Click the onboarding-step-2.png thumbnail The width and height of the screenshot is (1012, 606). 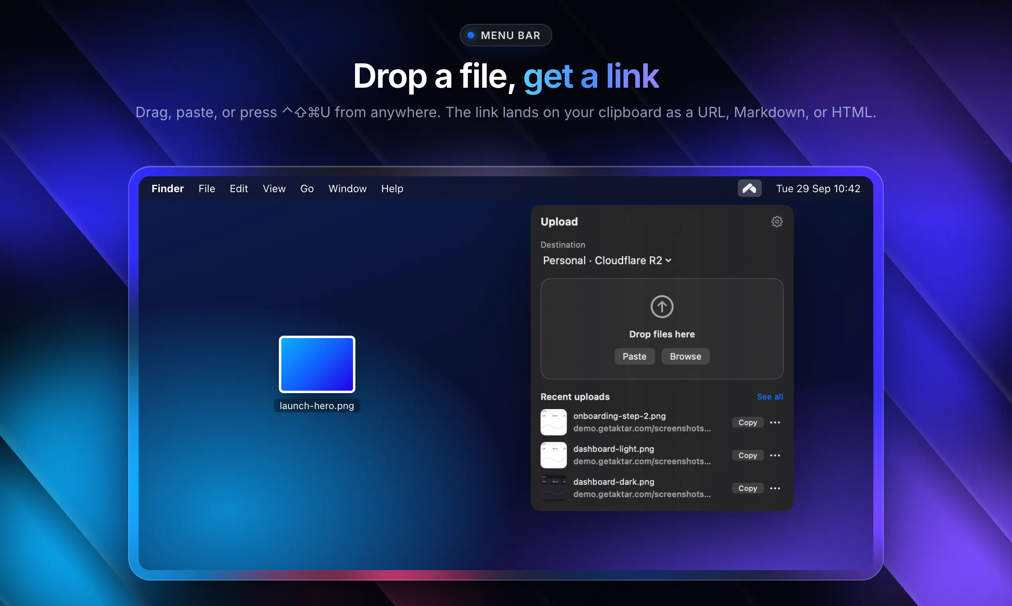(x=553, y=422)
